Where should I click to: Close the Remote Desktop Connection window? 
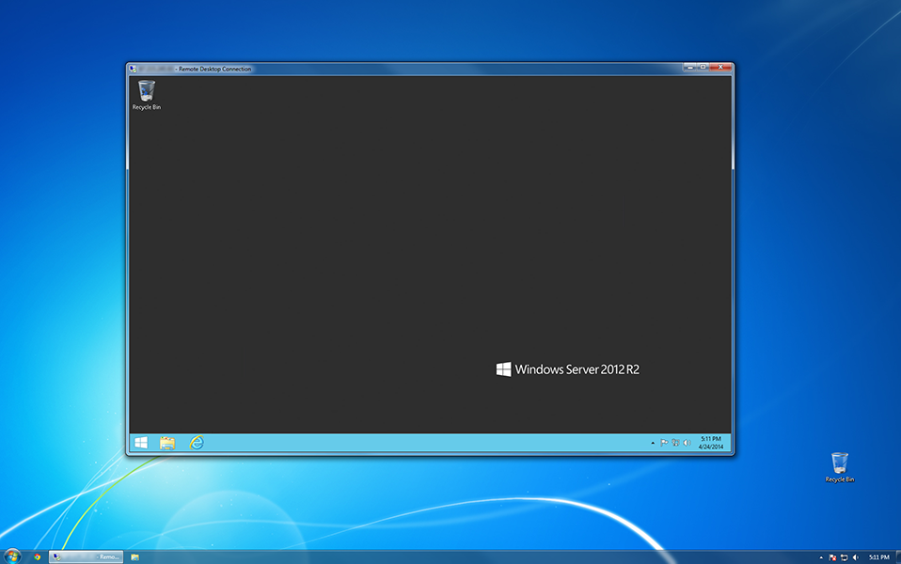click(x=720, y=67)
